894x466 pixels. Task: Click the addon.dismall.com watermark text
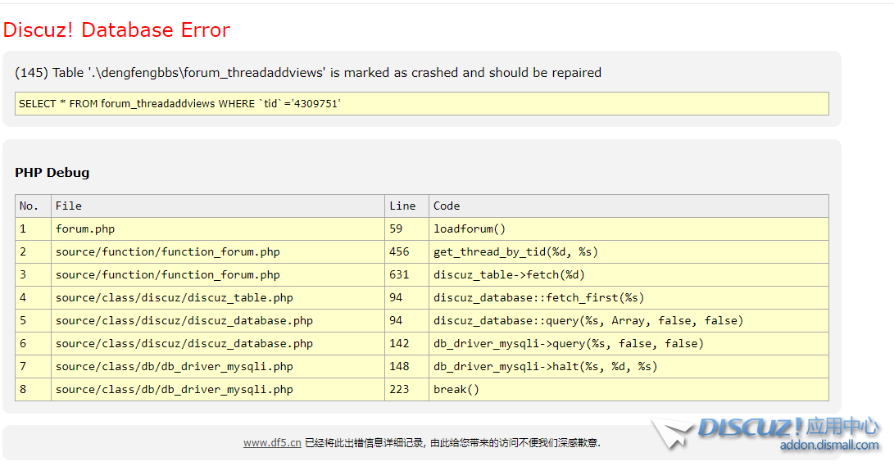tap(828, 446)
